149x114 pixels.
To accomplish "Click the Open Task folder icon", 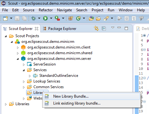I will pyautogui.click(x=98, y=19).
